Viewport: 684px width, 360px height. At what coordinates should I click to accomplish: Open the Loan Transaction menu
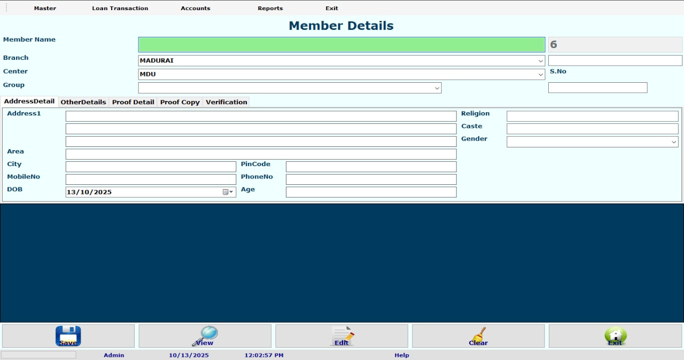coord(120,9)
